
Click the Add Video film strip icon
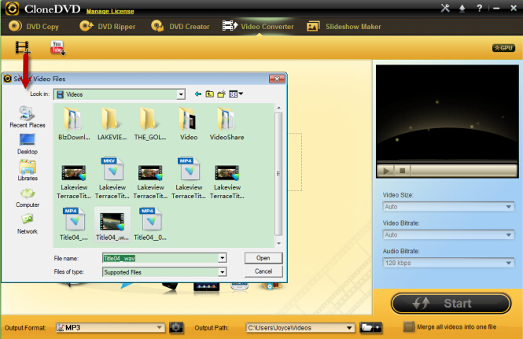[23, 47]
